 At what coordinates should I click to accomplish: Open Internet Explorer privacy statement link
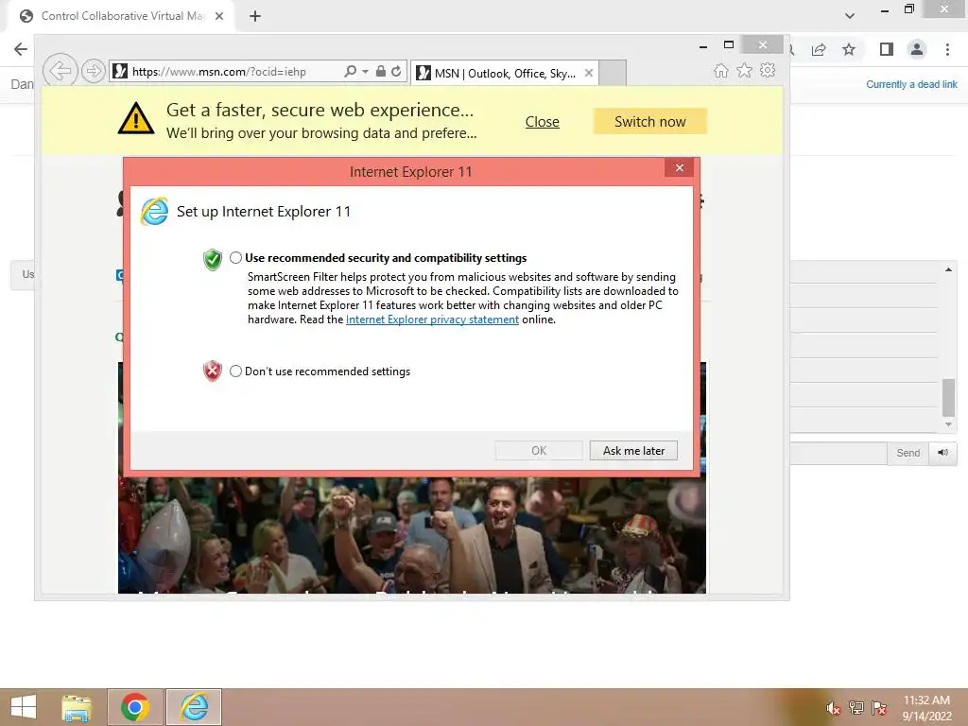click(x=432, y=320)
